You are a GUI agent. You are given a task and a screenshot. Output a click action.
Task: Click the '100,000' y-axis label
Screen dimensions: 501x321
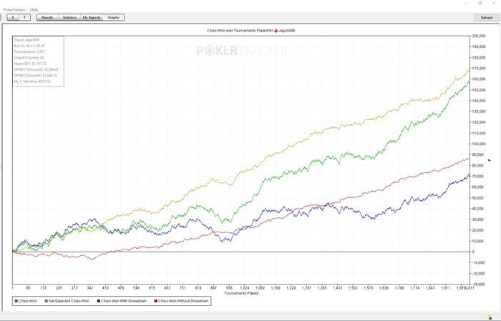(479, 144)
